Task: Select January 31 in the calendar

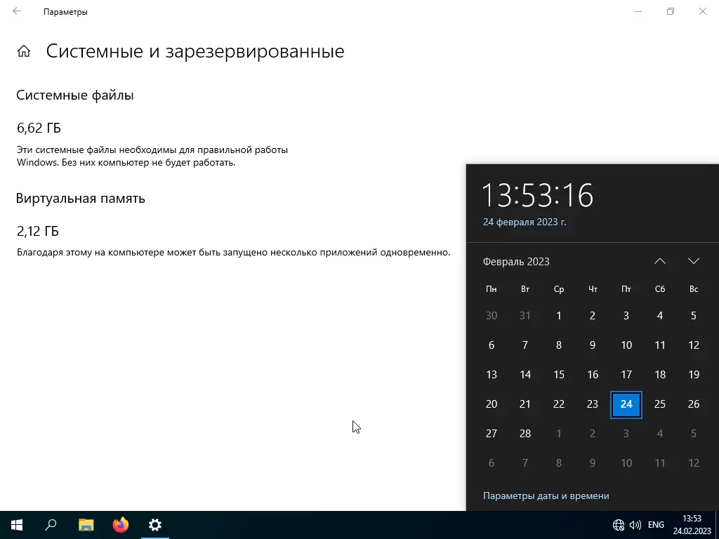Action: (x=525, y=316)
